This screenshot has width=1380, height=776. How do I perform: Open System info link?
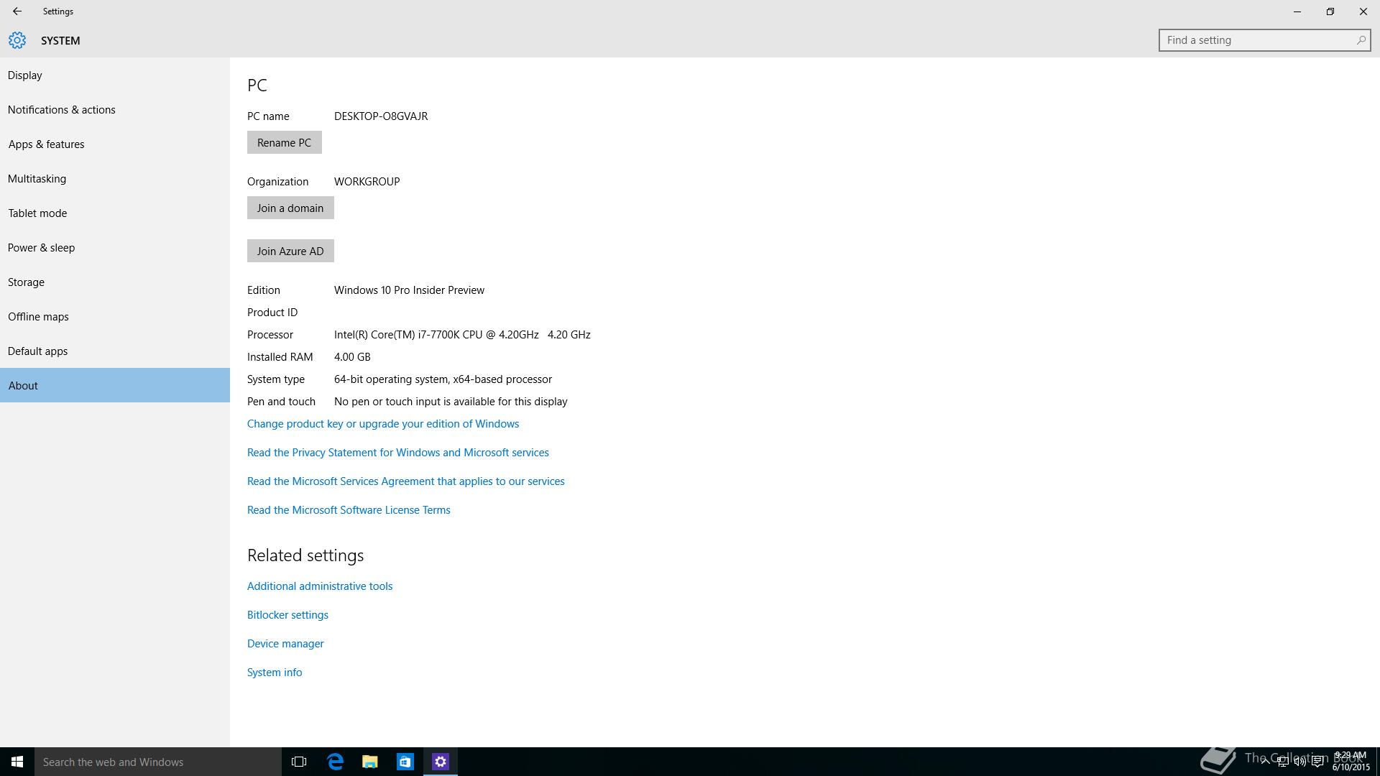275,673
